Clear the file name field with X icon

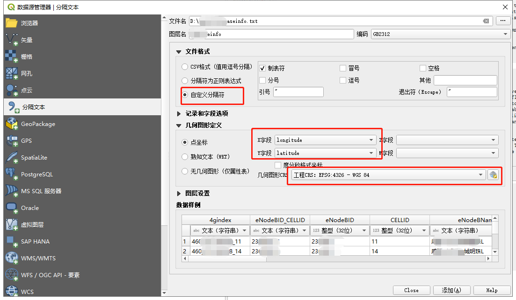[x=486, y=21]
